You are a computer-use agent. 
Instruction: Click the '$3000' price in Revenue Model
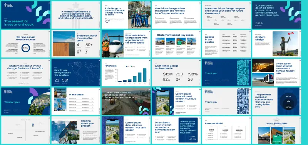pos(225,130)
